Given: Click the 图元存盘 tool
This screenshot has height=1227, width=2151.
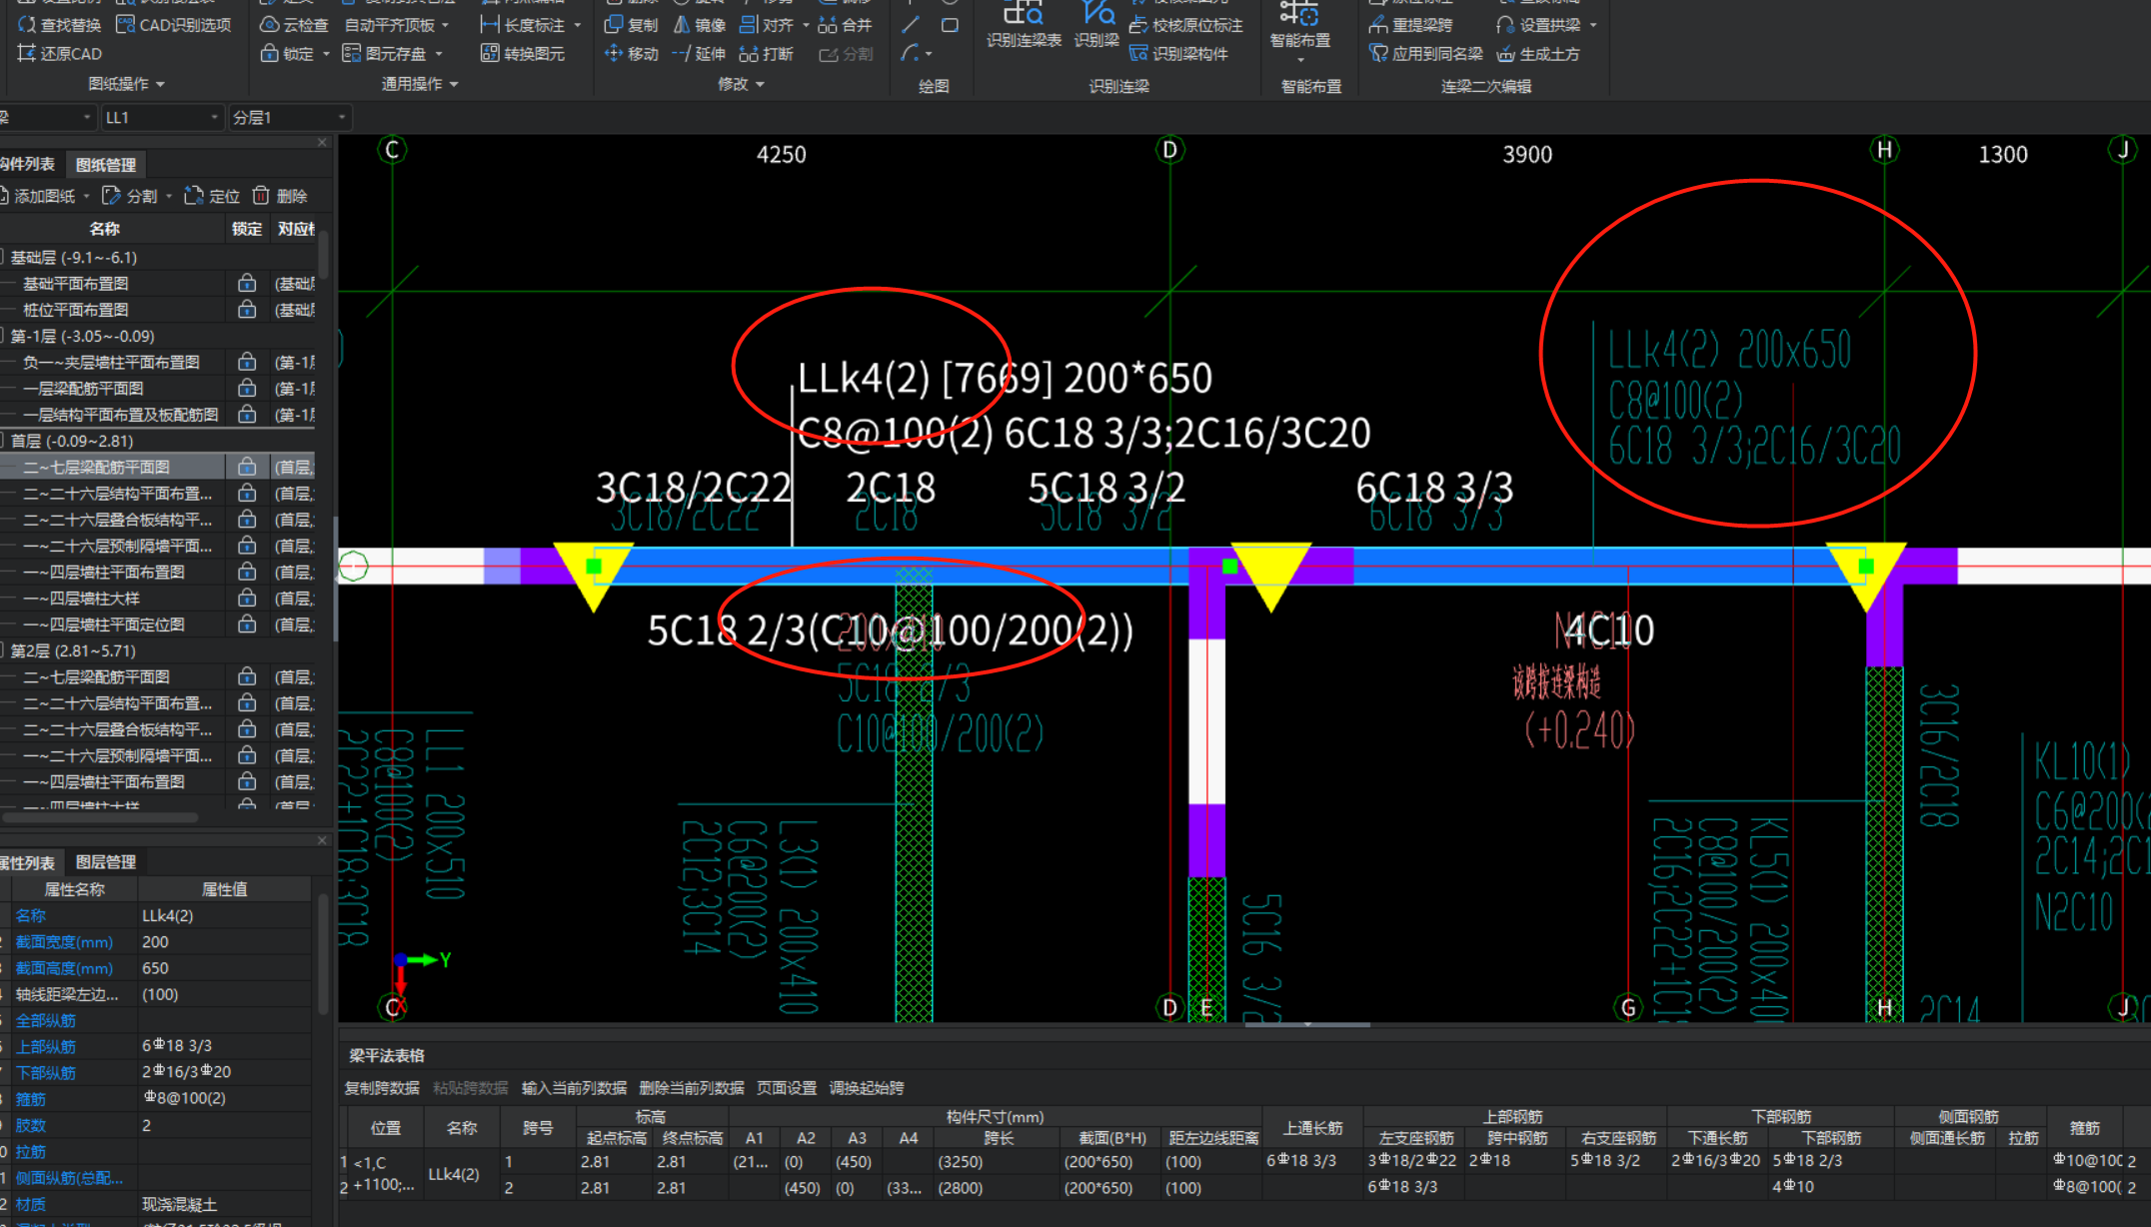Looking at the screenshot, I should (385, 54).
